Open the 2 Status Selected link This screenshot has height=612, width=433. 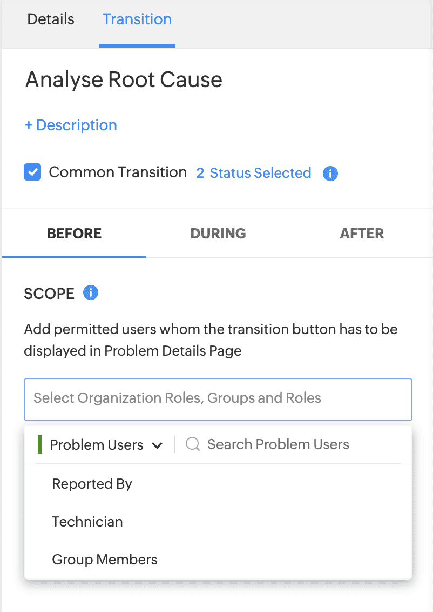point(254,173)
